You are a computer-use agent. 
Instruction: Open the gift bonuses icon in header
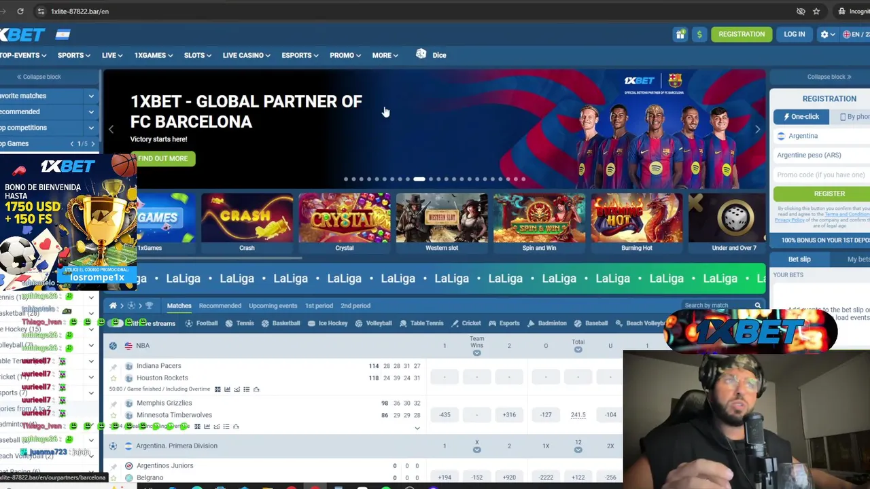(x=680, y=34)
